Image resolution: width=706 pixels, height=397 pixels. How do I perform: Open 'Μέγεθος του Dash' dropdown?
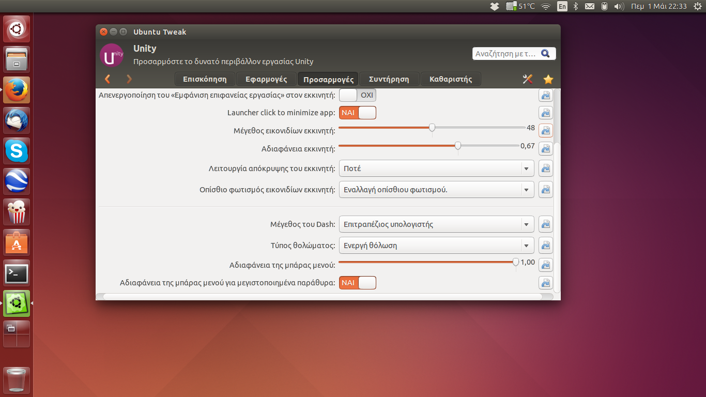coord(437,224)
